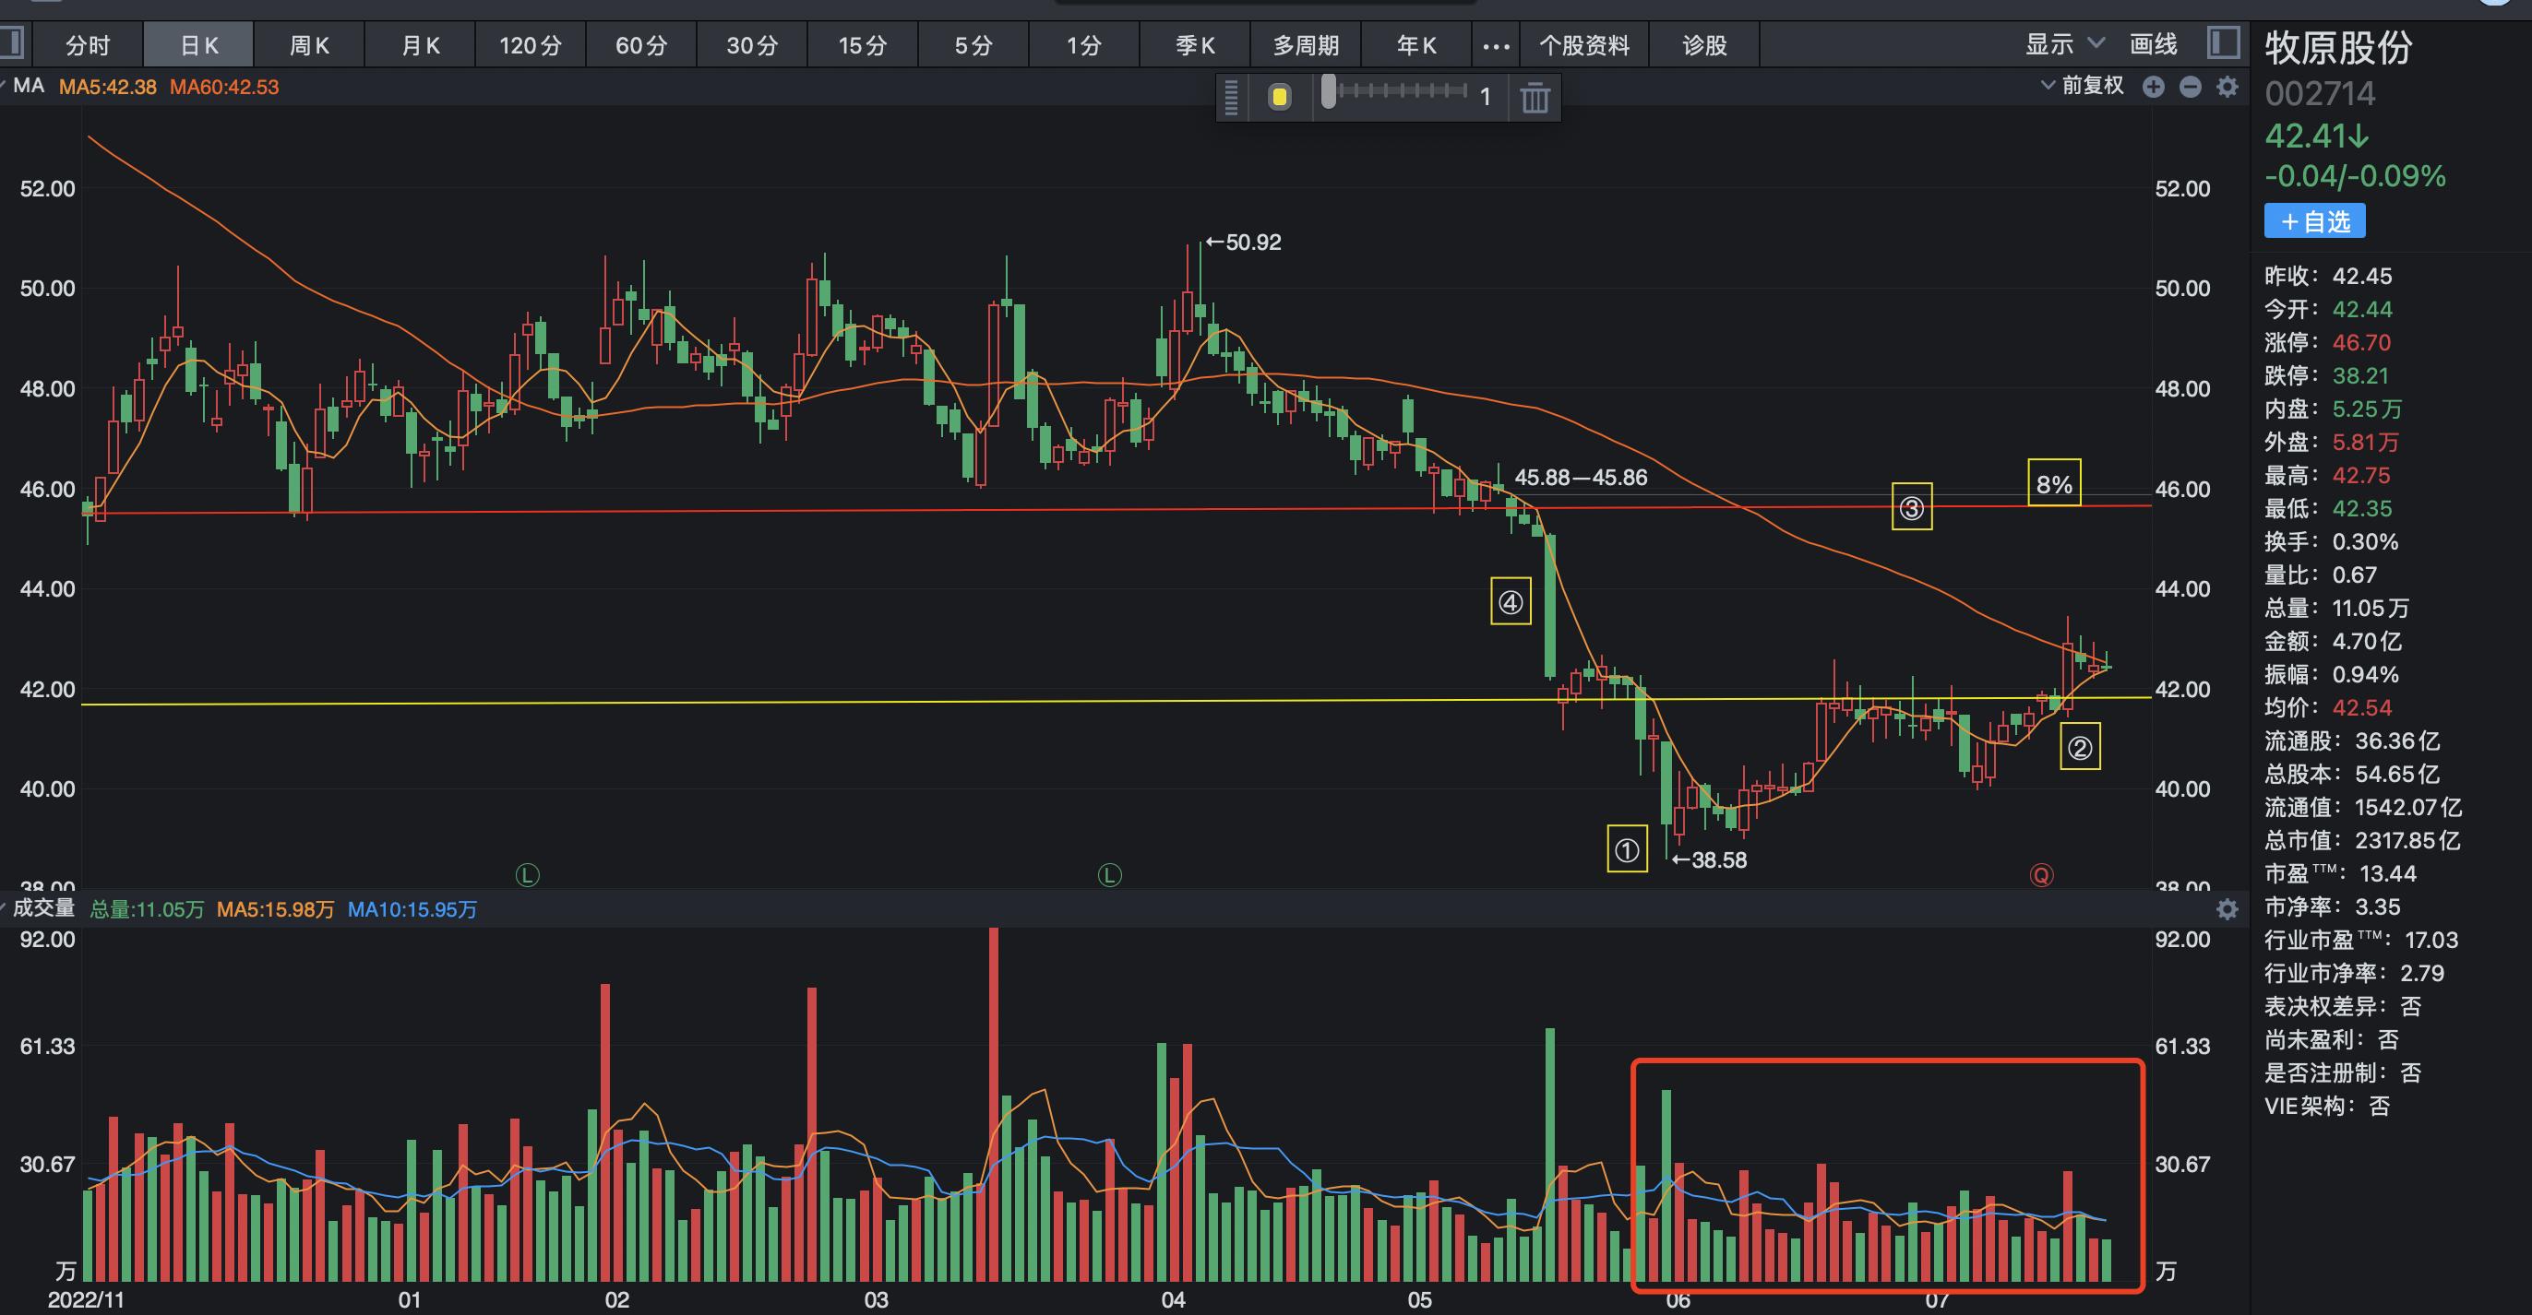Open the yellow line color swatch

coord(1279,97)
